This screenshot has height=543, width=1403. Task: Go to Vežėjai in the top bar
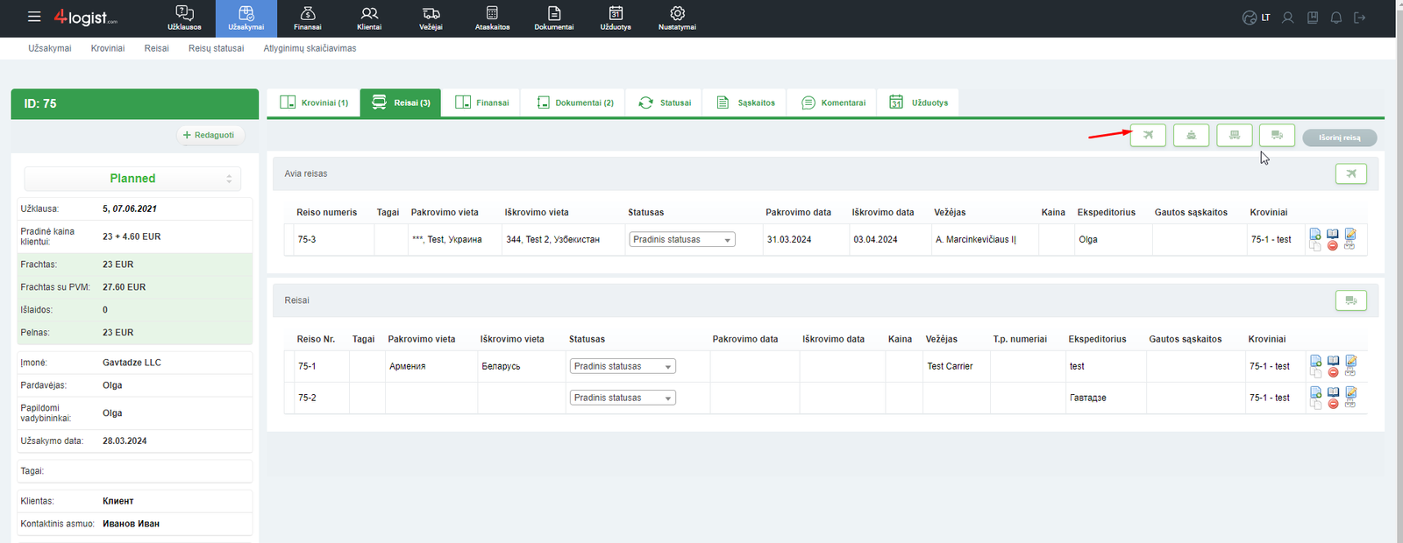coord(431,18)
